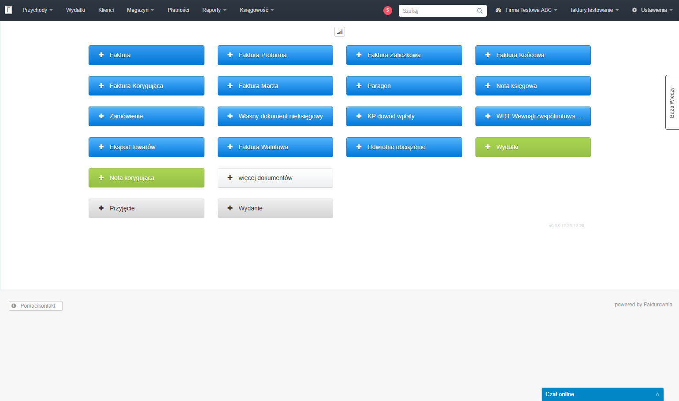Open the faktury.testowanie account dropdown
The width and height of the screenshot is (679, 401).
pyautogui.click(x=595, y=10)
